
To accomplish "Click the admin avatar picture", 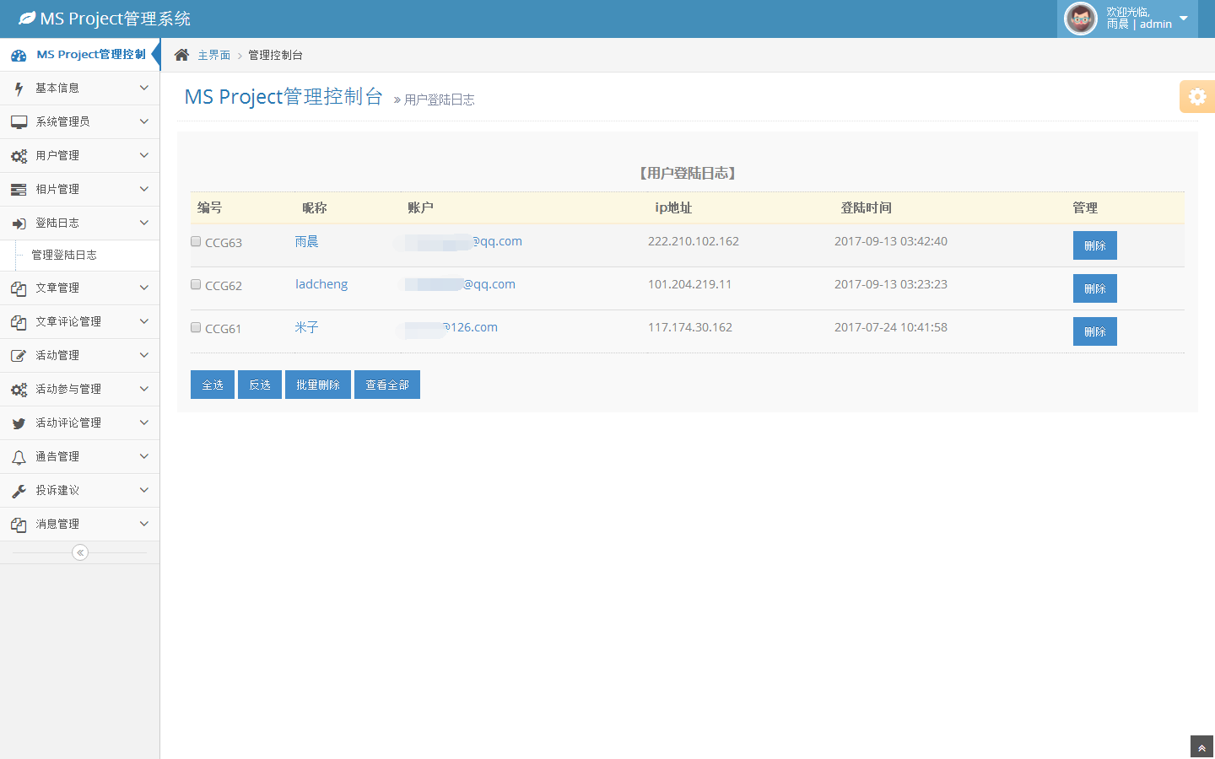I will 1081,19.
